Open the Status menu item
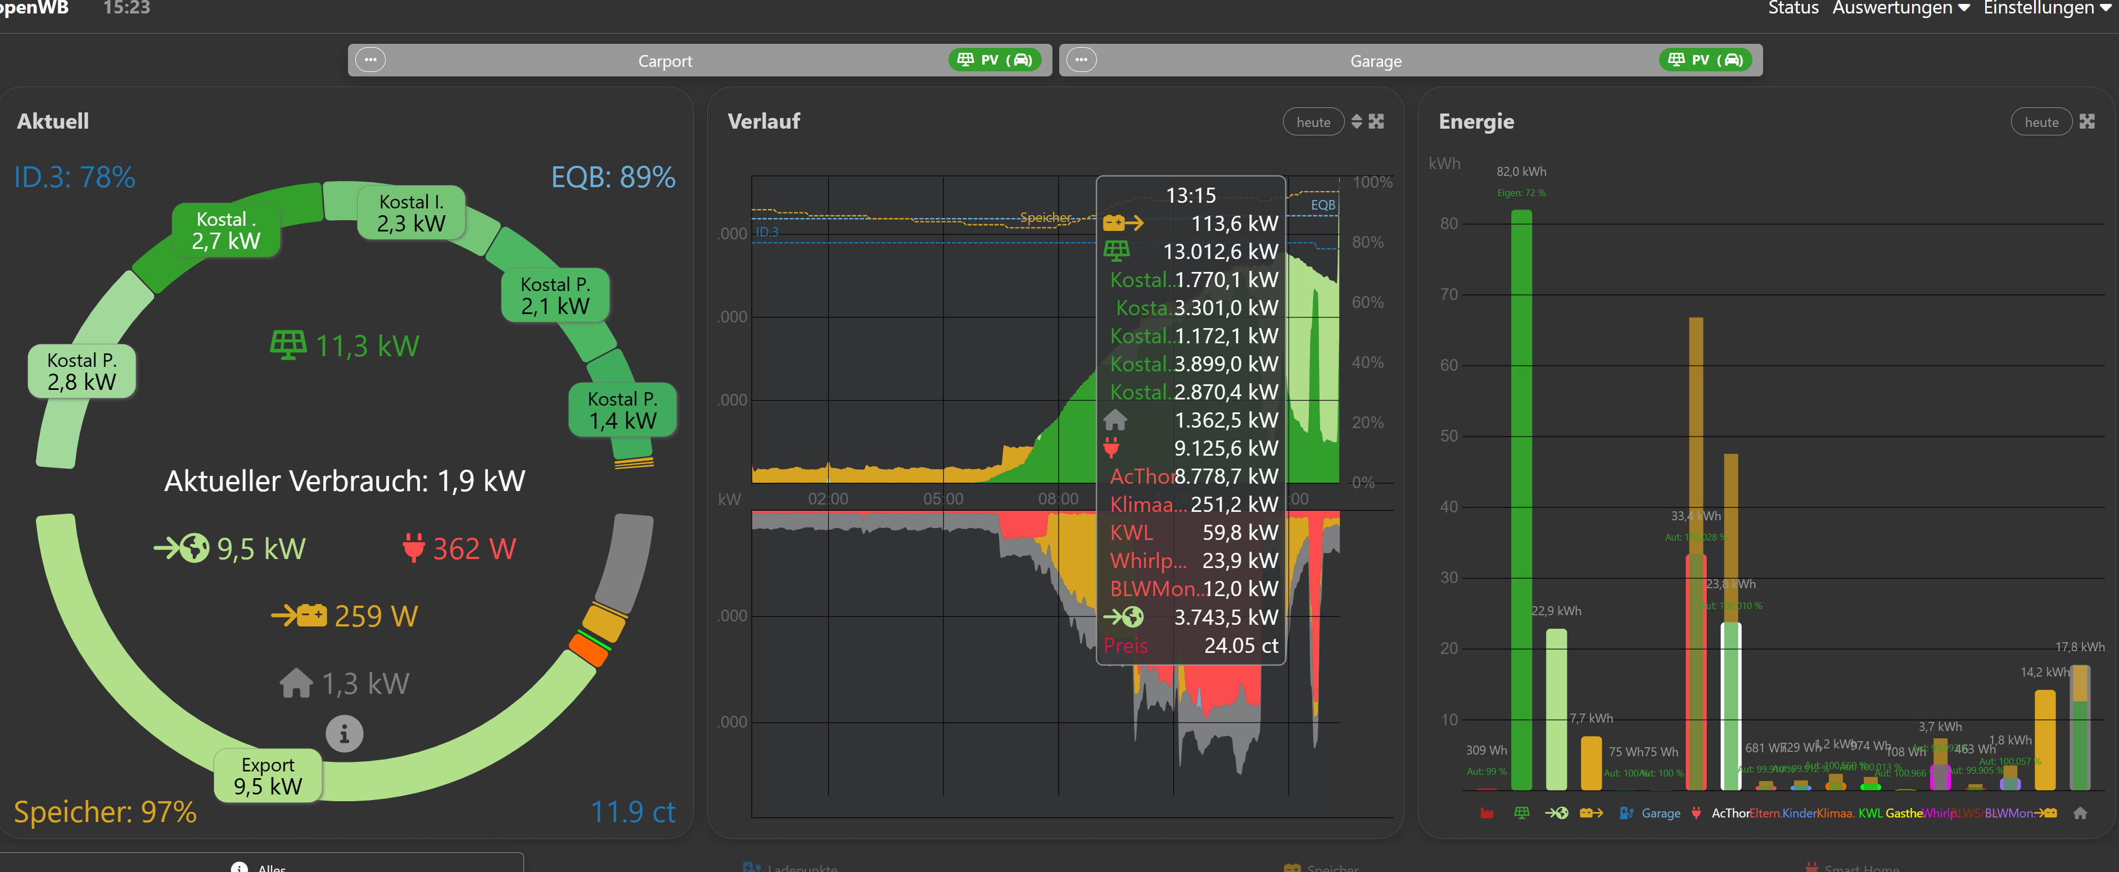 point(1793,8)
